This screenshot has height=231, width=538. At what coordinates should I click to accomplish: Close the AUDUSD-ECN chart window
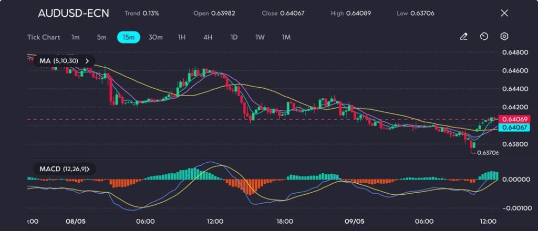pos(504,13)
